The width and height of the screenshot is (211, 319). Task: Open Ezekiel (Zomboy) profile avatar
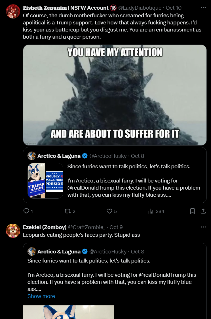click(x=13, y=231)
